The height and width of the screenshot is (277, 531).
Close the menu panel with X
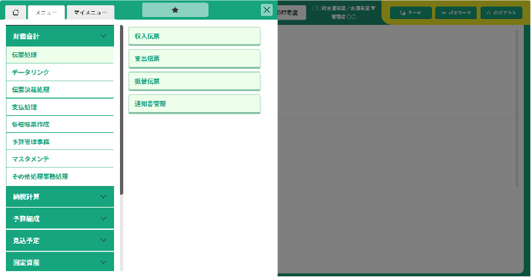(x=267, y=10)
